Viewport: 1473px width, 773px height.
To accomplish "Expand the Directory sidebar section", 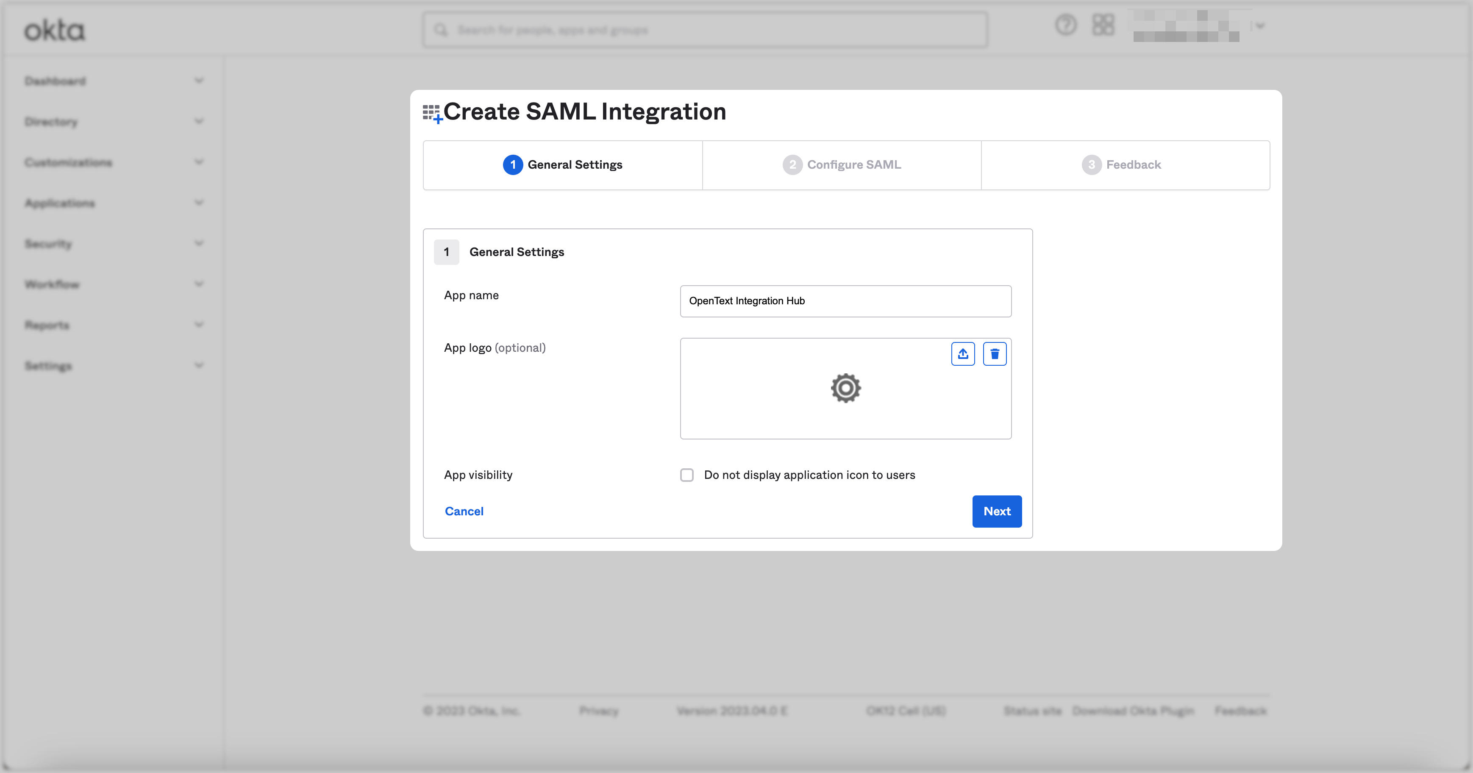I will pyautogui.click(x=198, y=121).
